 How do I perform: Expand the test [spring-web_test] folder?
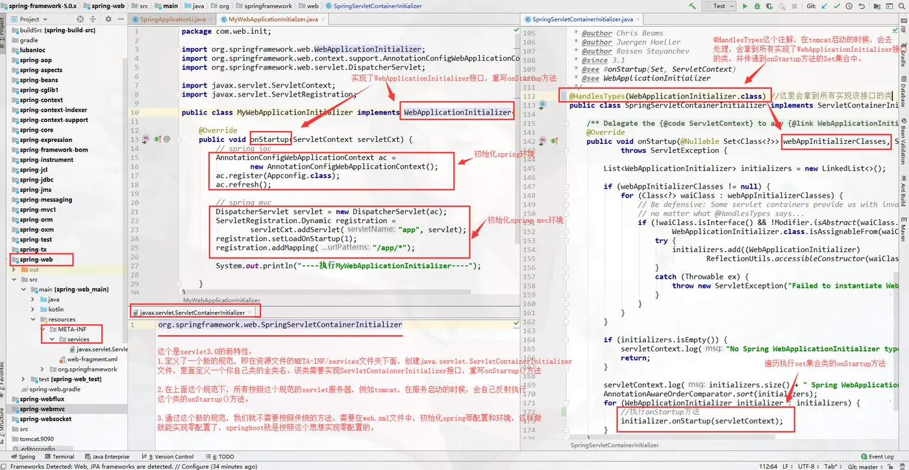[x=23, y=379]
